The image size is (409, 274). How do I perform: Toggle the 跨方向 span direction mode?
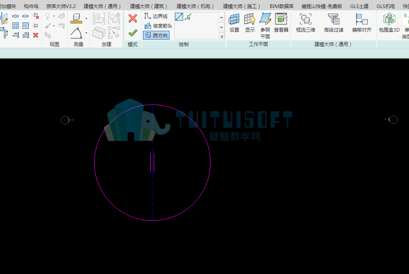pyautogui.click(x=156, y=35)
